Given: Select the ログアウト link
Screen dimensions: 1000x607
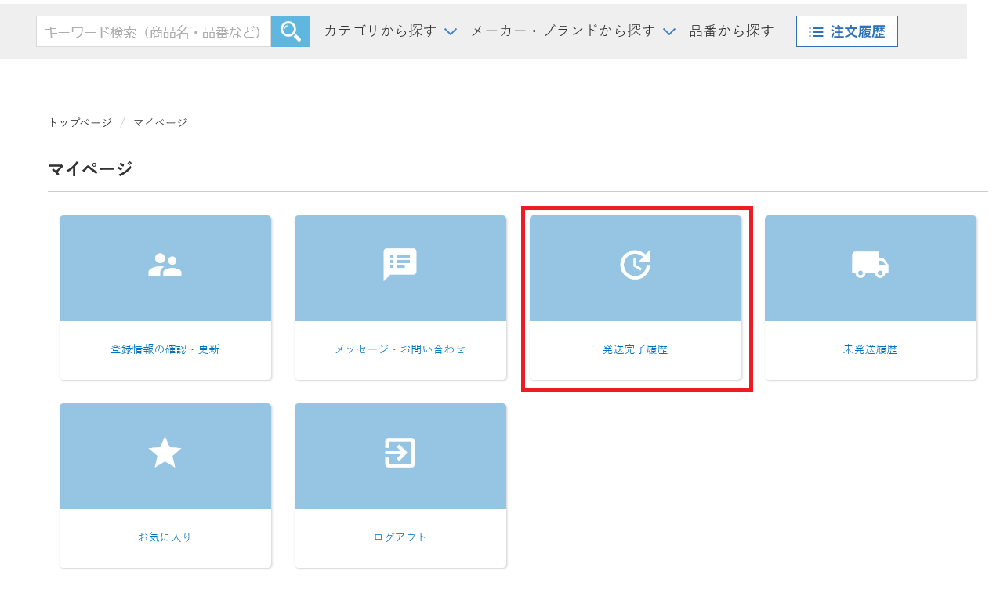Looking at the screenshot, I should pyautogui.click(x=400, y=537).
